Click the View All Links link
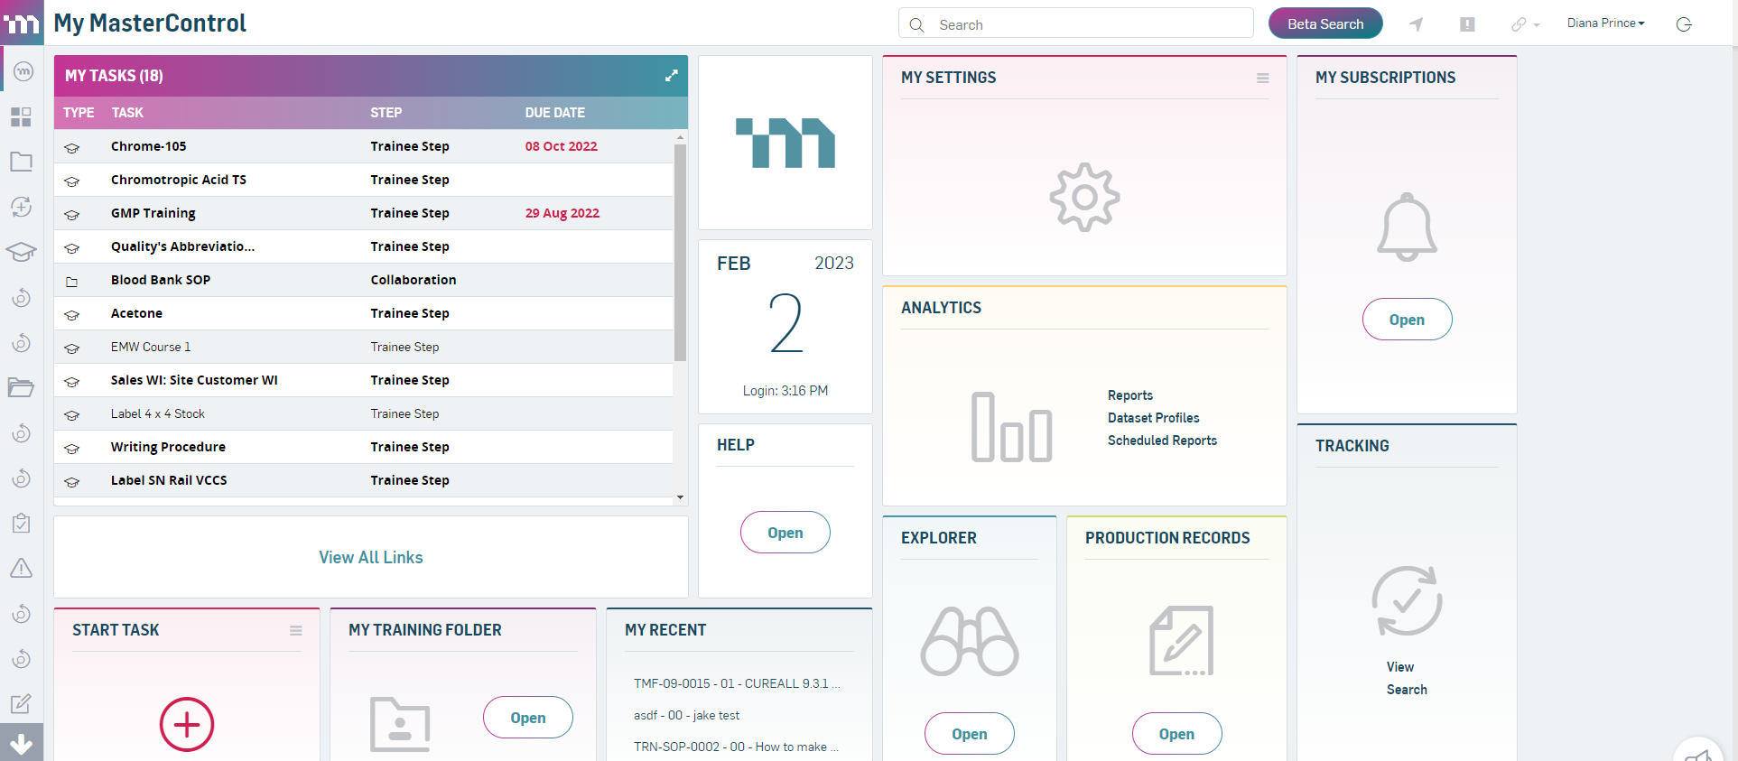This screenshot has width=1738, height=761. click(371, 557)
